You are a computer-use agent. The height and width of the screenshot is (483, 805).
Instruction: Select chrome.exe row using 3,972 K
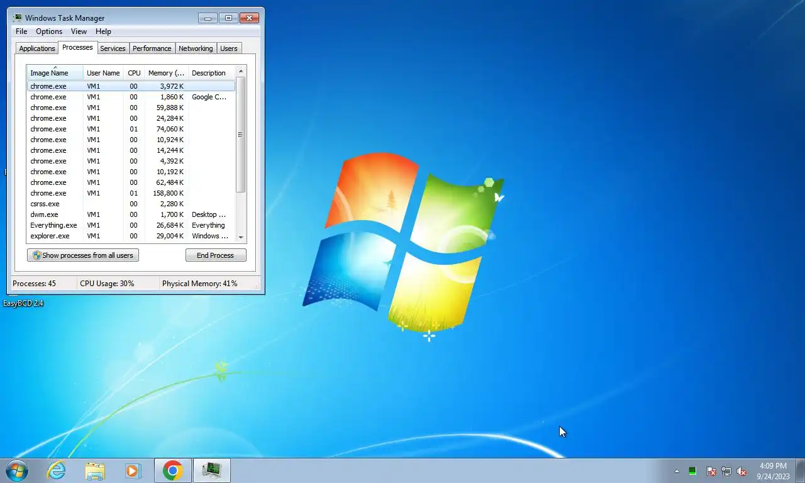coord(131,86)
